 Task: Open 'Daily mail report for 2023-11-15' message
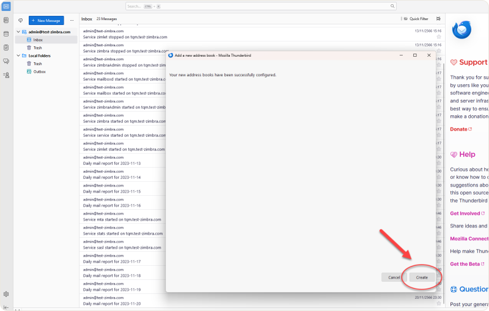pos(123,188)
